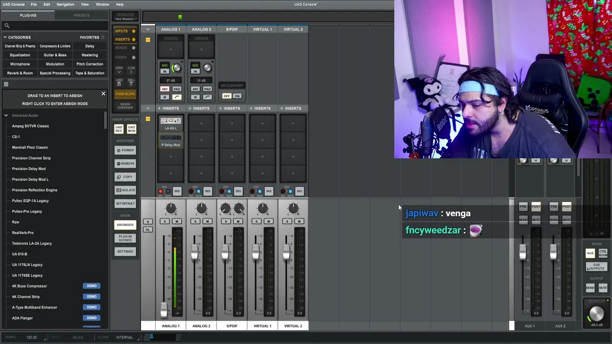
Task: Open the LA-2A L plug-in insert
Action: coord(171,123)
